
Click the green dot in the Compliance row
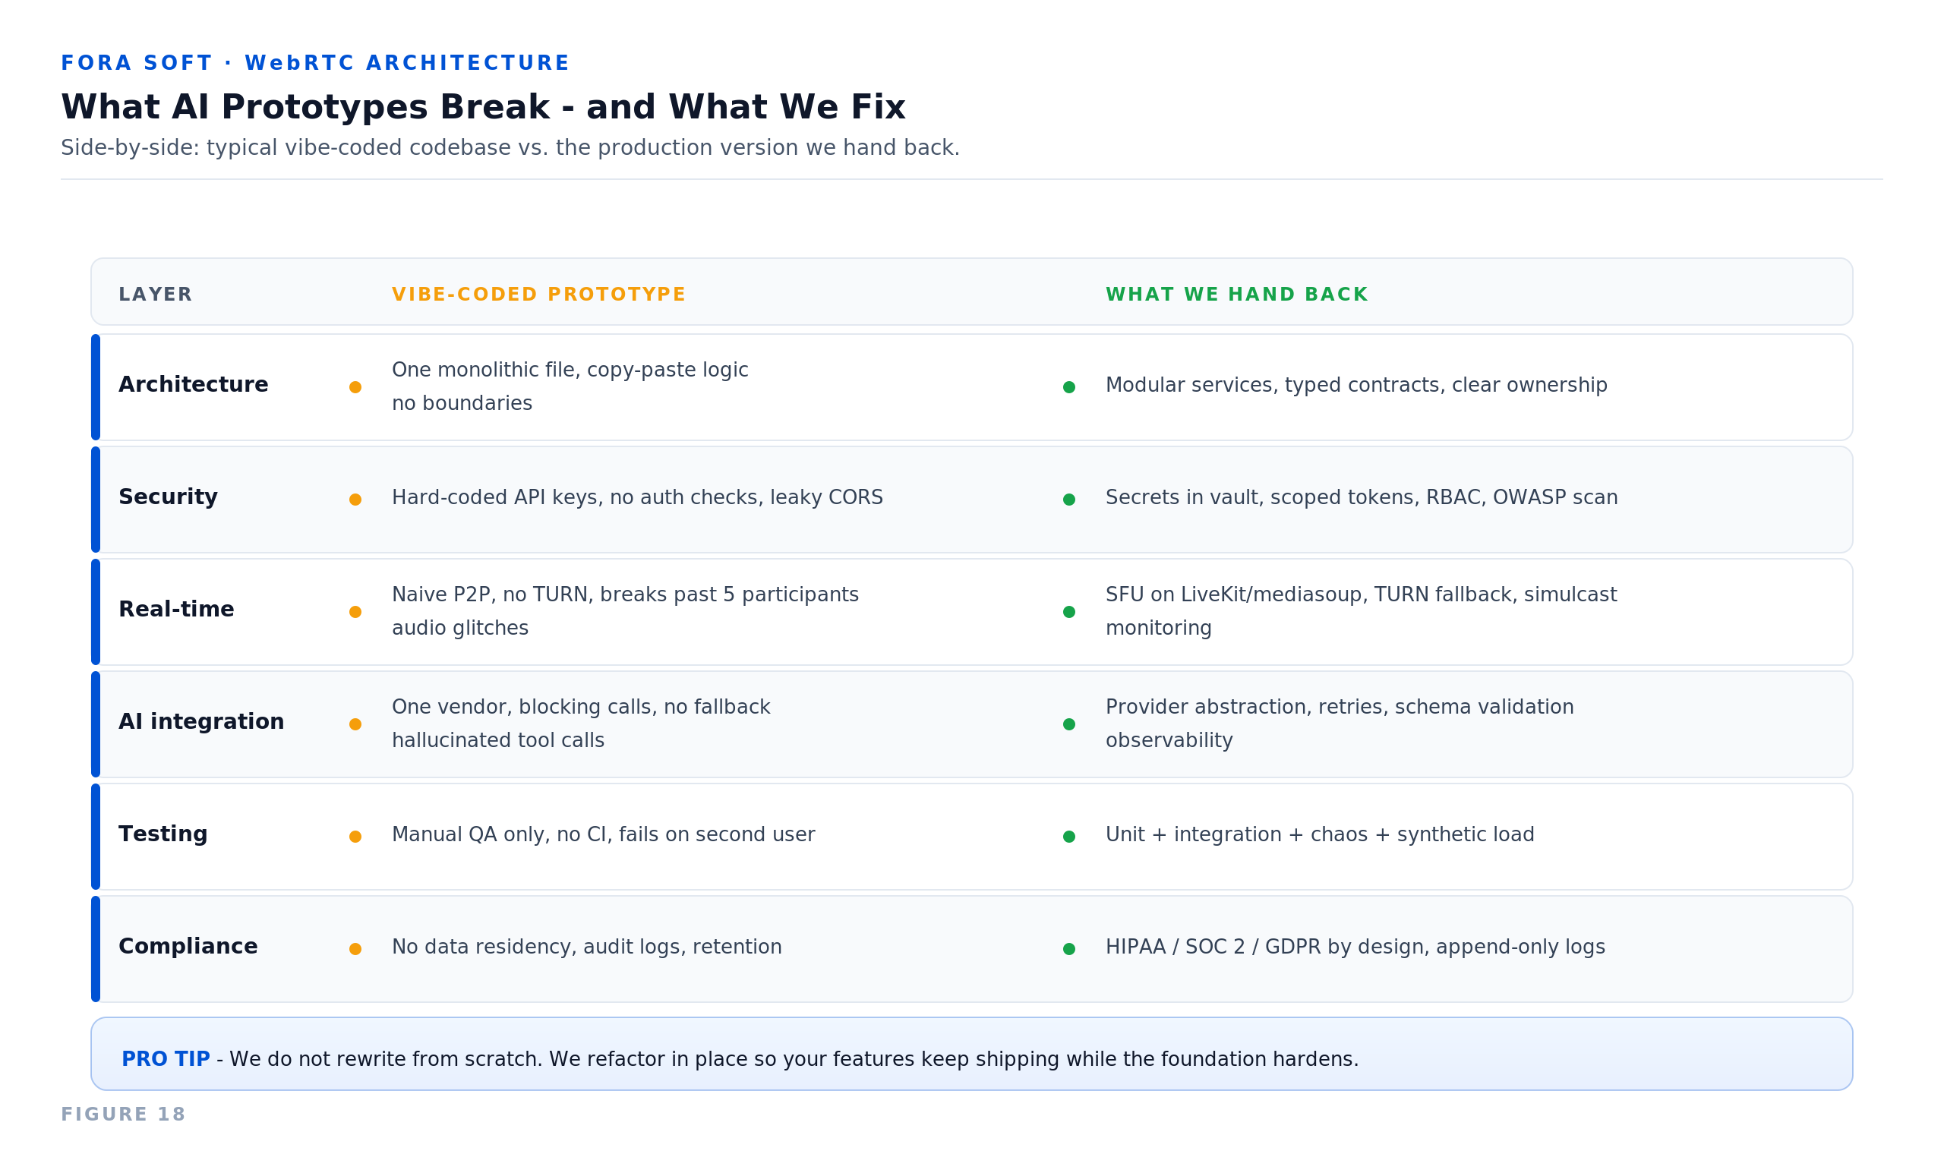point(1069,949)
